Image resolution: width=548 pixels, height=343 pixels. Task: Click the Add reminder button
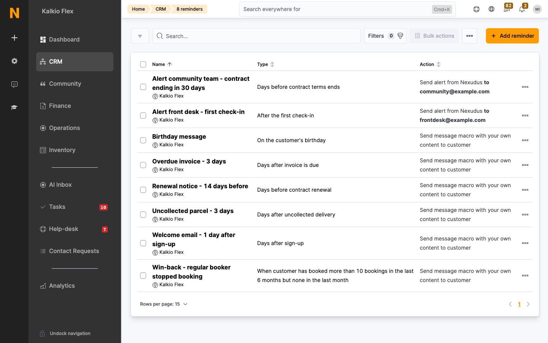click(x=512, y=36)
